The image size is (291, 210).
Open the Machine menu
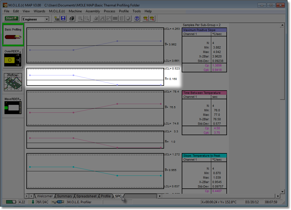click(x=75, y=11)
